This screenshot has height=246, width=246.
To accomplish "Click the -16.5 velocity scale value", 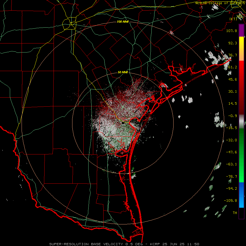I will 232,128.
